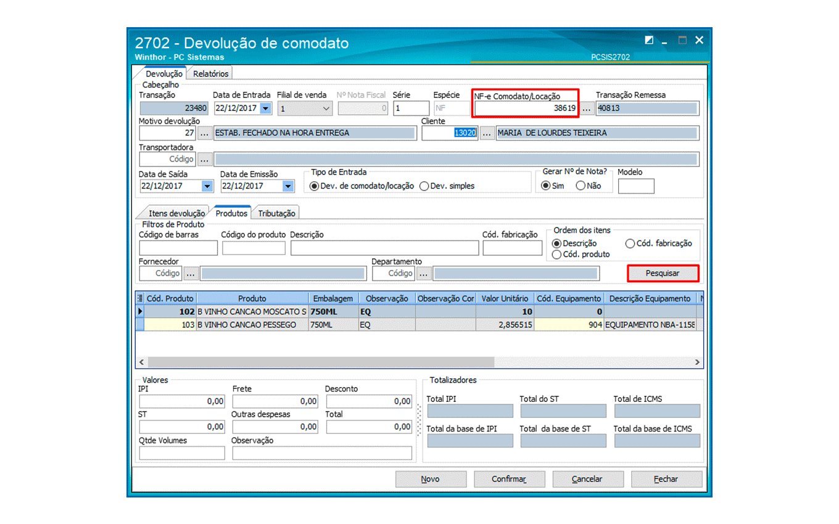839x524 pixels.
Task: Open Motivo devolução lookup ellipsis button
Action: coord(205,133)
